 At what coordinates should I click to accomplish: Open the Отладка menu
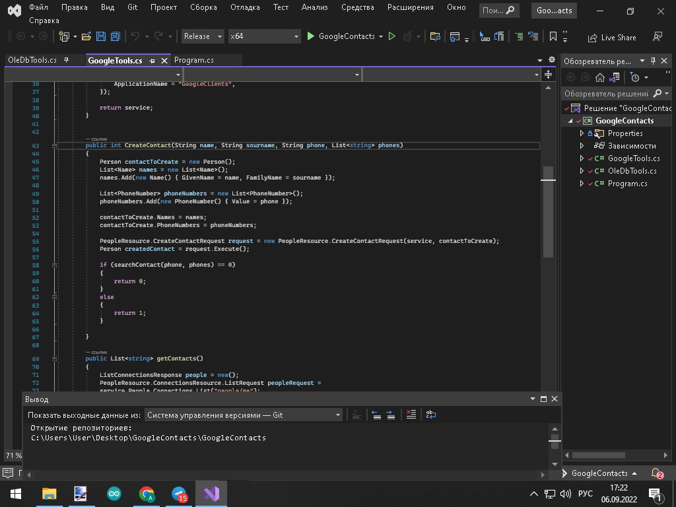[x=245, y=7]
